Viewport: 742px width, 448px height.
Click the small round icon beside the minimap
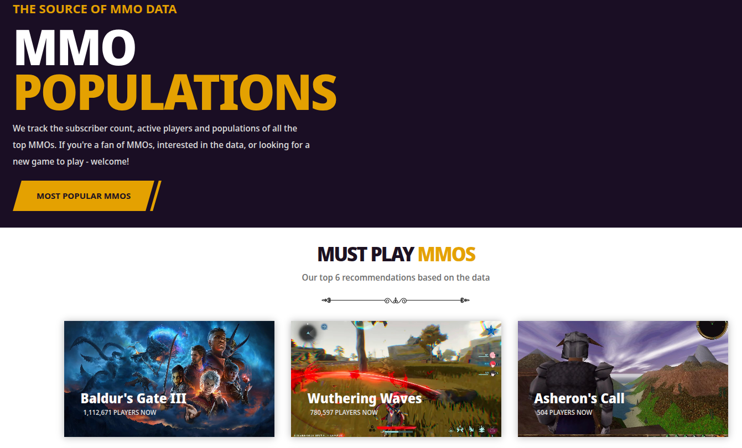(324, 326)
